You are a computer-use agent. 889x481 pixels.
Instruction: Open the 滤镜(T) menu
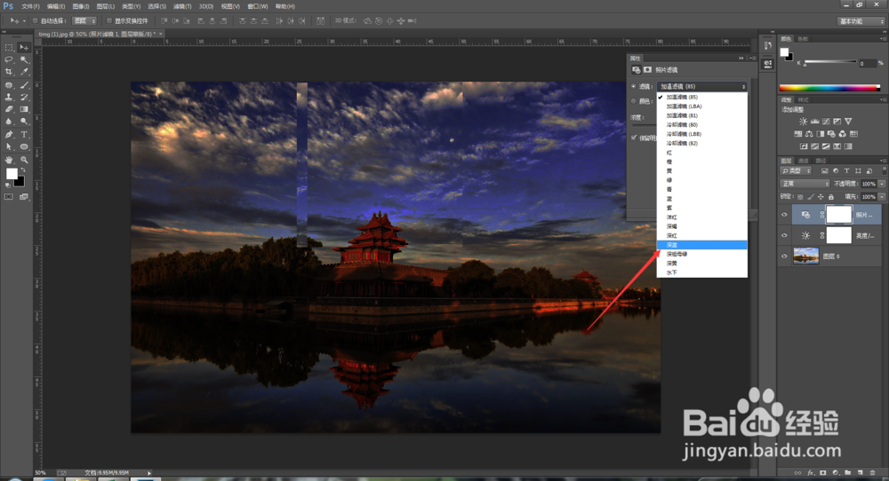click(182, 6)
